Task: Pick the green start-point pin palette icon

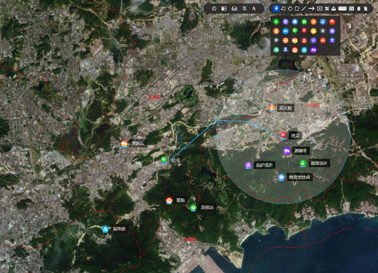Action: (x=295, y=31)
